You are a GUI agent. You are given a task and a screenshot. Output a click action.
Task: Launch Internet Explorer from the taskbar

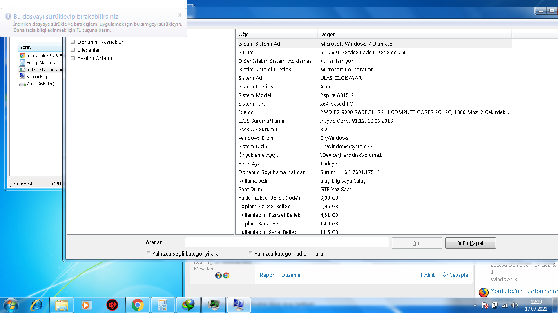point(37,304)
